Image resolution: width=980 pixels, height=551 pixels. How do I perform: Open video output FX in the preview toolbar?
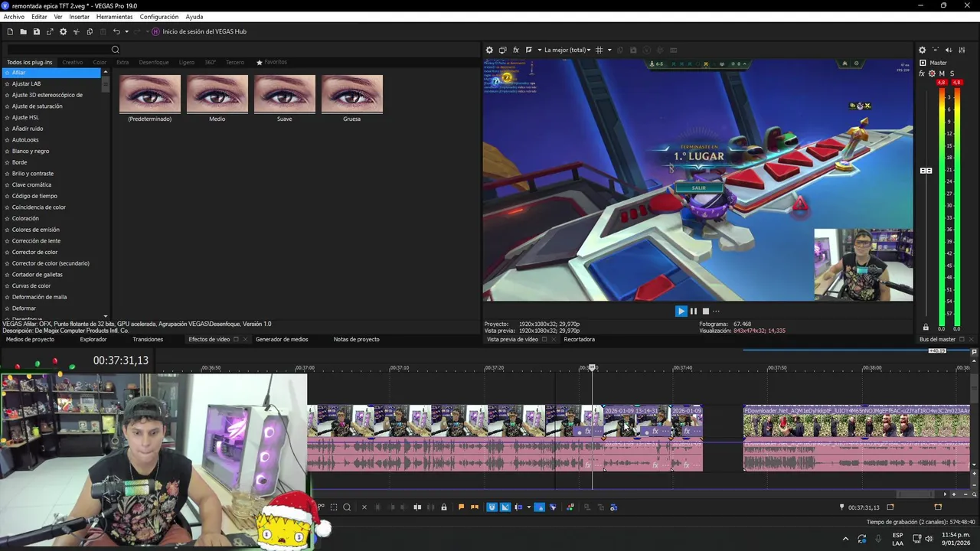tap(516, 50)
